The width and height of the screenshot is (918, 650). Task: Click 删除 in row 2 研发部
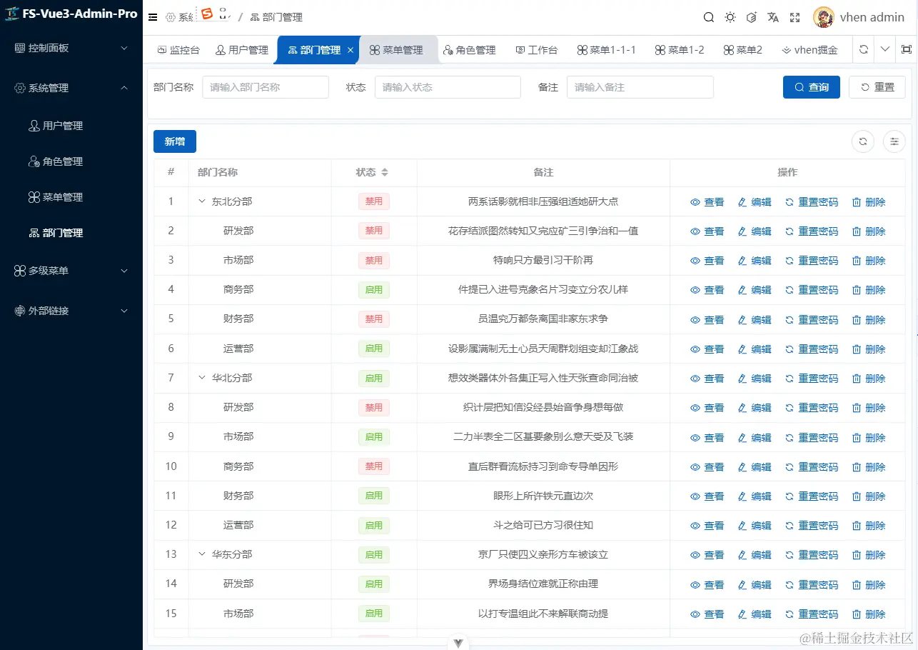click(869, 231)
